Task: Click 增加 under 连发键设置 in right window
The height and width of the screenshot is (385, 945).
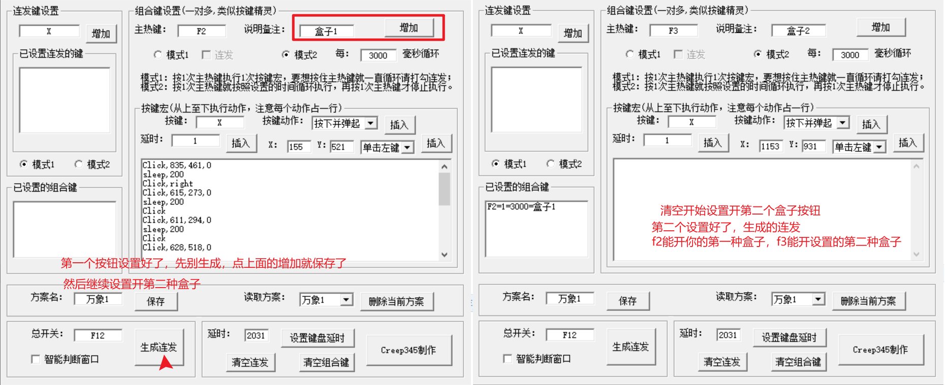Action: point(573,33)
